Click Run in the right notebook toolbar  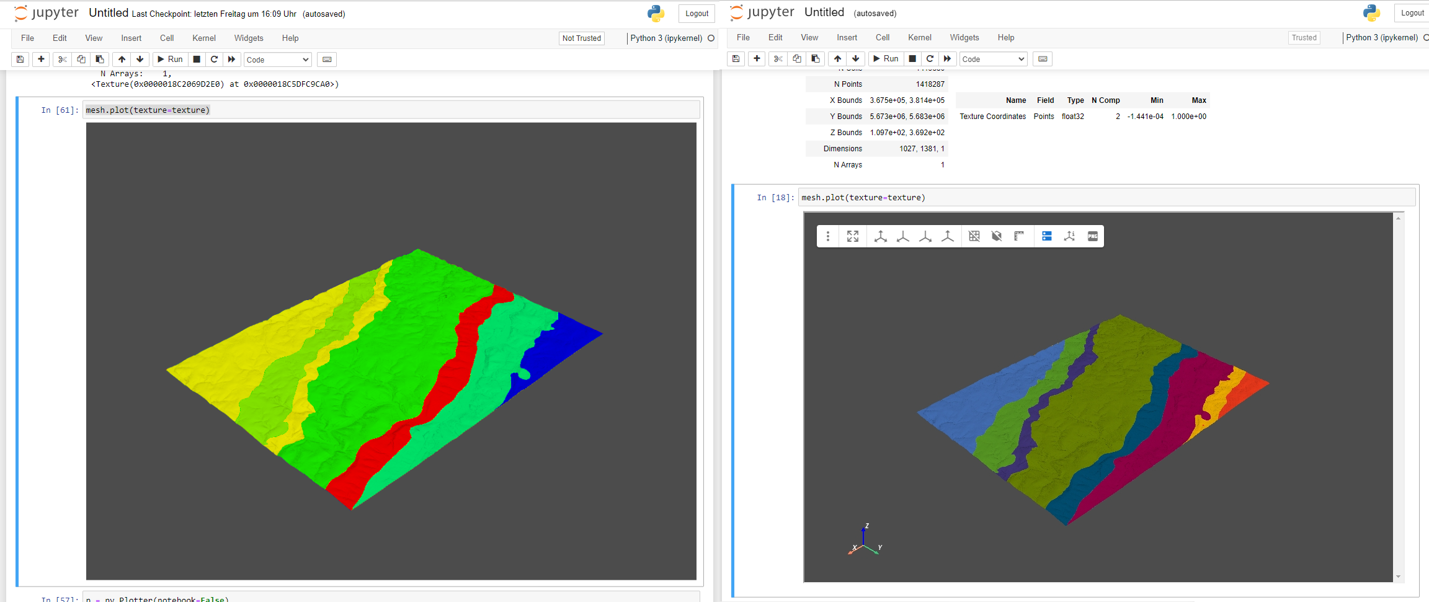point(886,59)
